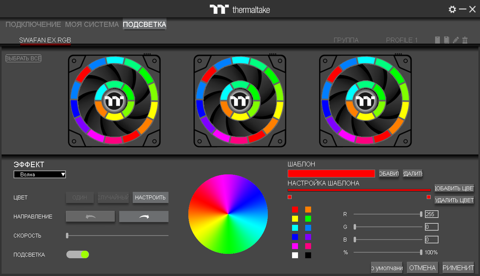Pick the dark blue preset swatch
Image resolution: width=480 pixels, height=276 pixels.
[295, 237]
